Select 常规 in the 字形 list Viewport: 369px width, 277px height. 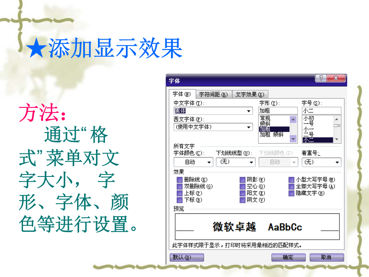coord(265,118)
